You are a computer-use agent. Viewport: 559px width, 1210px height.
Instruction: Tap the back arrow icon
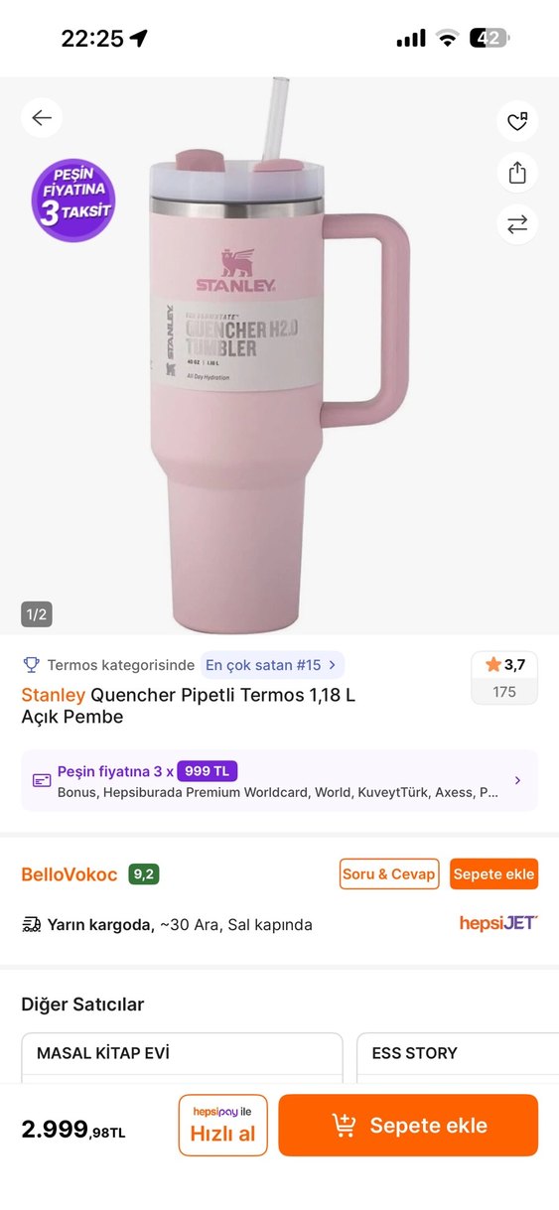pos(42,118)
